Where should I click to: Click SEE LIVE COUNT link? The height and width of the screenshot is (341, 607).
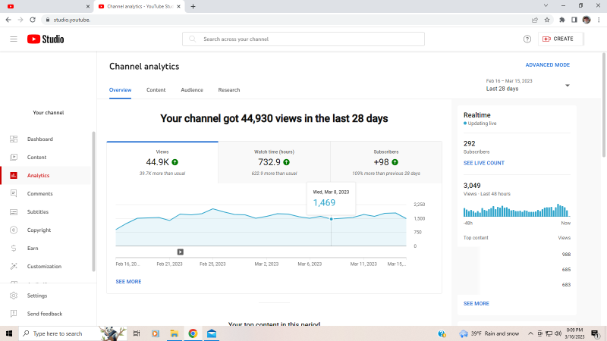click(x=483, y=163)
